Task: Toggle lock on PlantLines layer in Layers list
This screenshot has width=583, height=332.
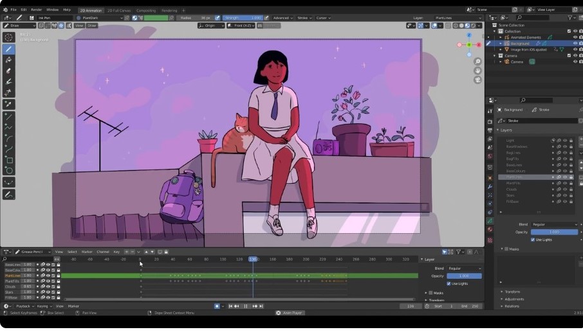Action: 571,177
